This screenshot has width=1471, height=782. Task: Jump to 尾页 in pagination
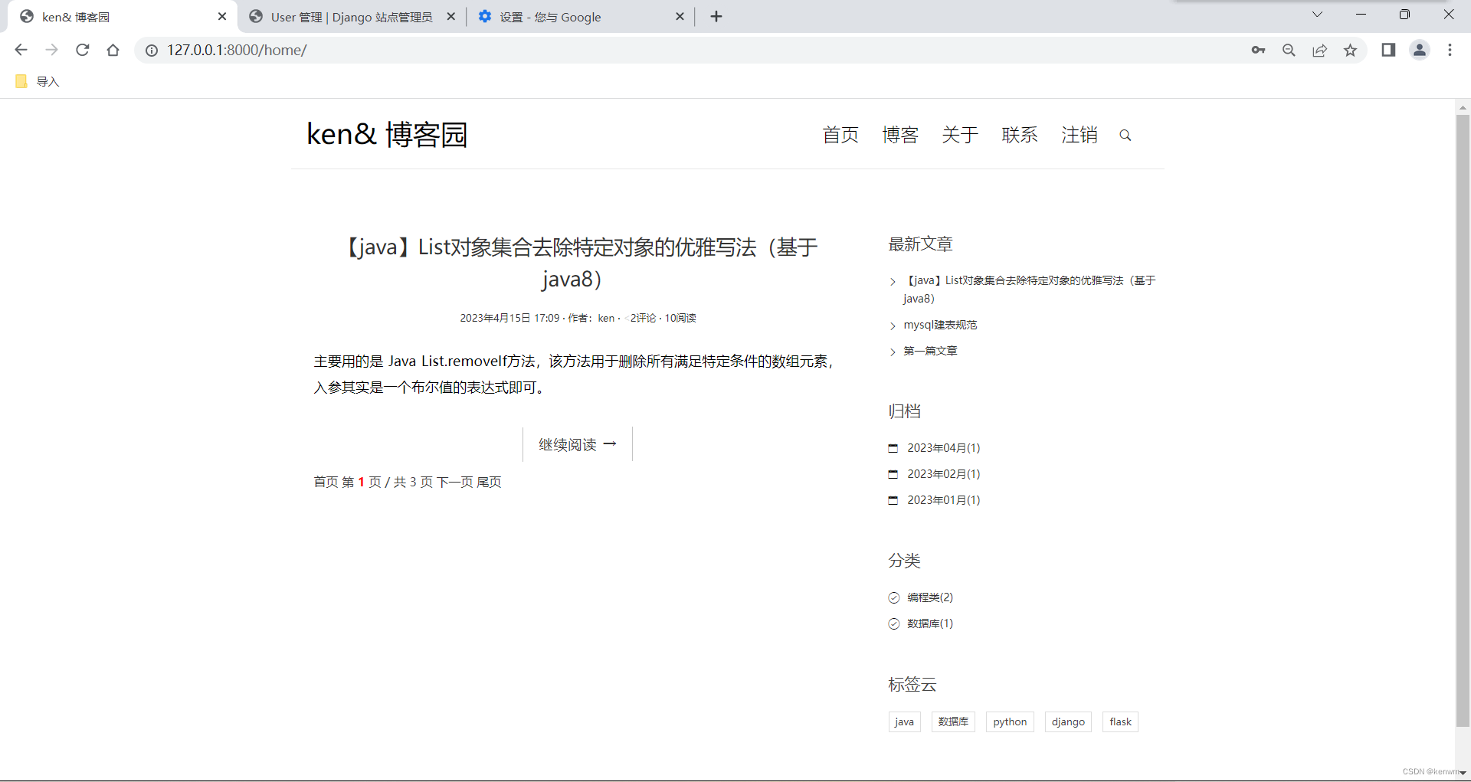[489, 482]
